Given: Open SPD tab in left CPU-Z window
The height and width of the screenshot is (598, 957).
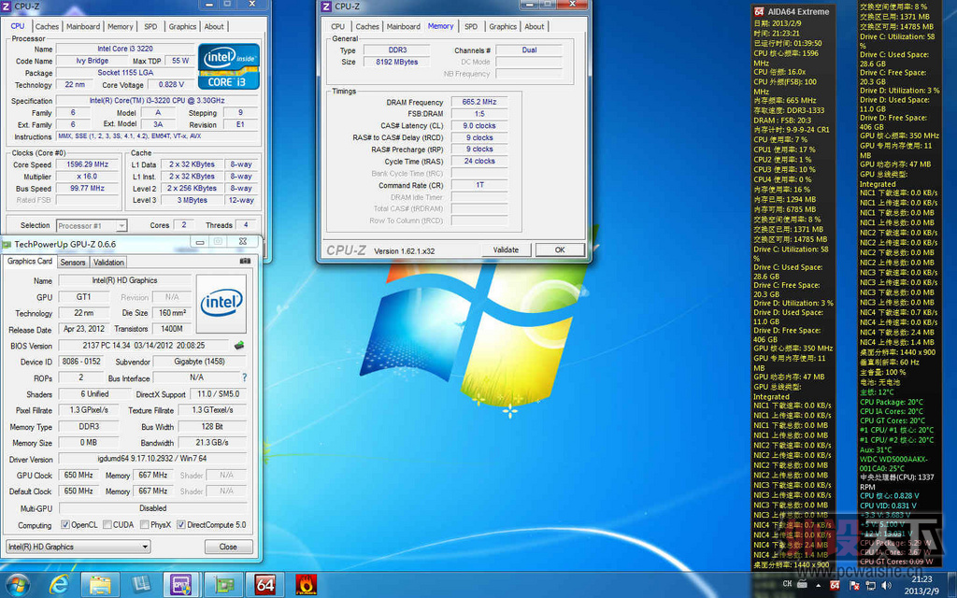Looking at the screenshot, I should pos(150,26).
